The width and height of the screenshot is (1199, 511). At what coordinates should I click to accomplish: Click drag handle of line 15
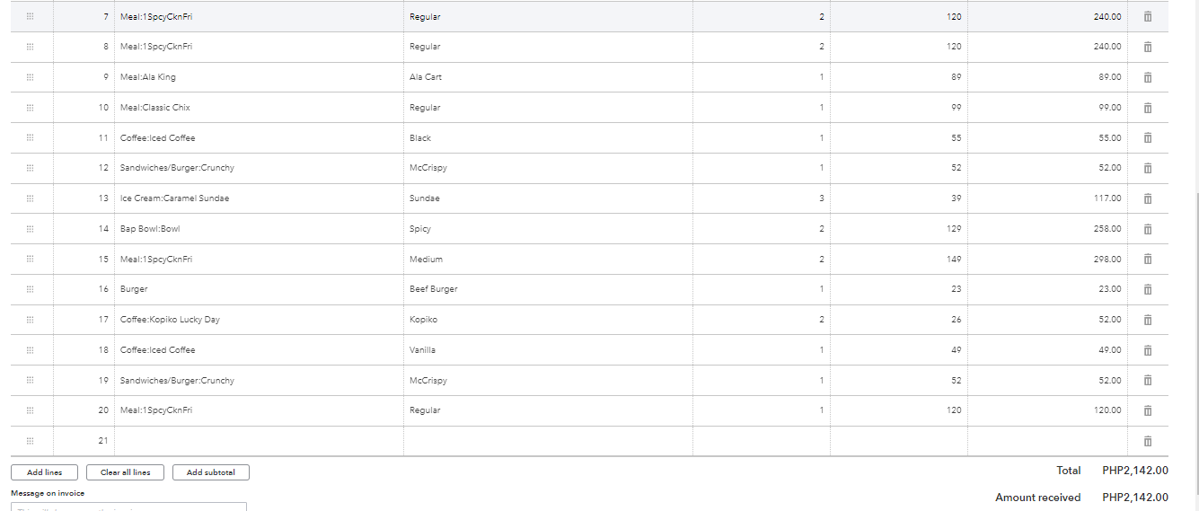30,259
